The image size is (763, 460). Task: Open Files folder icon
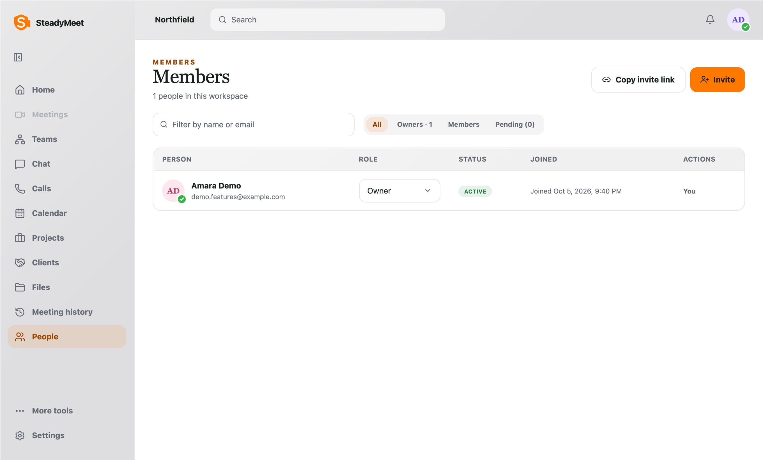20,287
